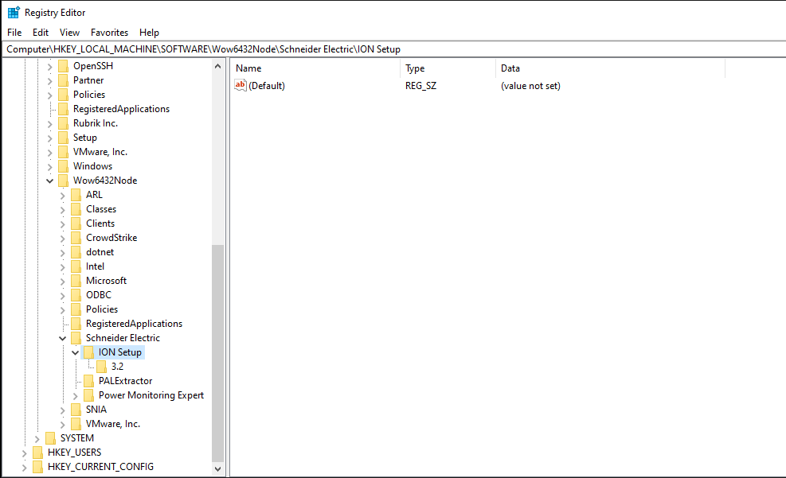Click the (Default) string value icon
This screenshot has height=478, width=786.
click(240, 86)
